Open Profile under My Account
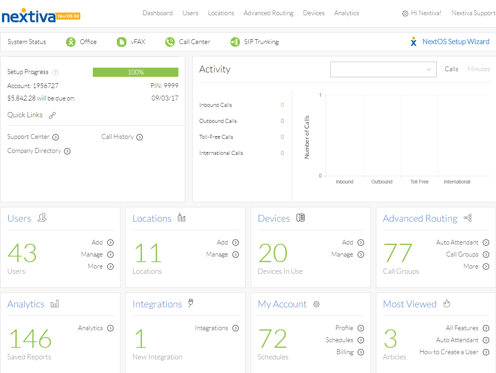The width and height of the screenshot is (496, 373). 344,328
